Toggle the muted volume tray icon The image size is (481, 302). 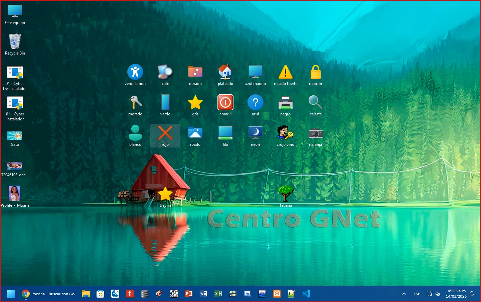tap(438, 294)
